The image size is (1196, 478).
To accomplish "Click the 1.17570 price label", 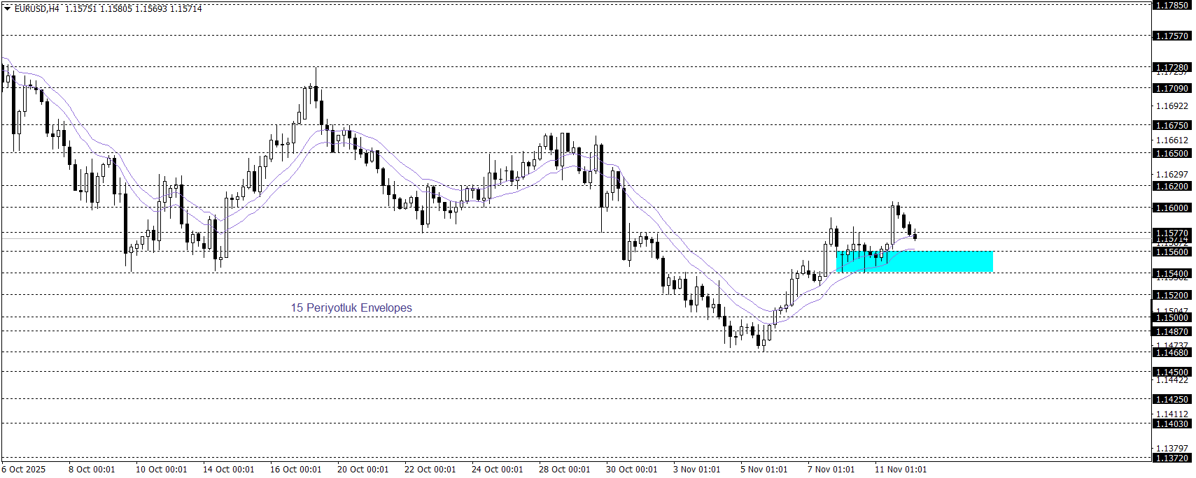I will click(x=1172, y=36).
